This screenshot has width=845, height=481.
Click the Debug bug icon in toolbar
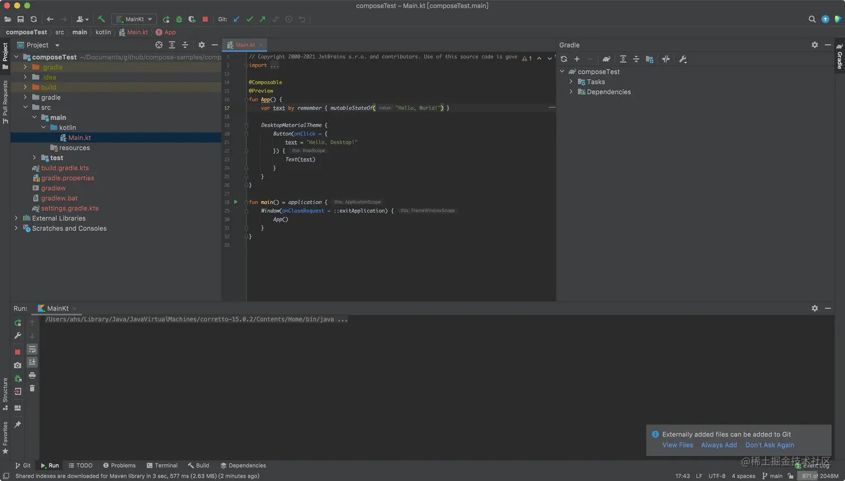point(179,19)
